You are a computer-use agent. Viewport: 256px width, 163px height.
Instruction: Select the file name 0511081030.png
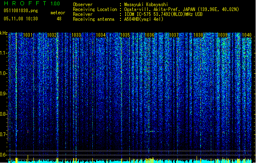click(x=21, y=11)
